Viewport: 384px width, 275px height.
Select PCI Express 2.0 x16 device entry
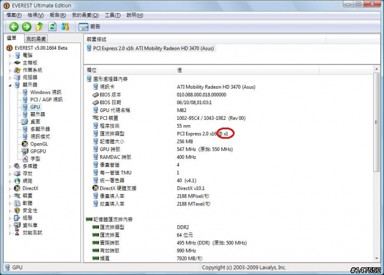click(x=151, y=49)
